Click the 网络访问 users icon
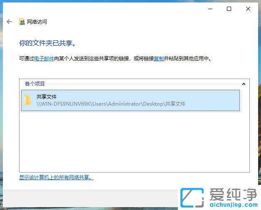 [22, 22]
